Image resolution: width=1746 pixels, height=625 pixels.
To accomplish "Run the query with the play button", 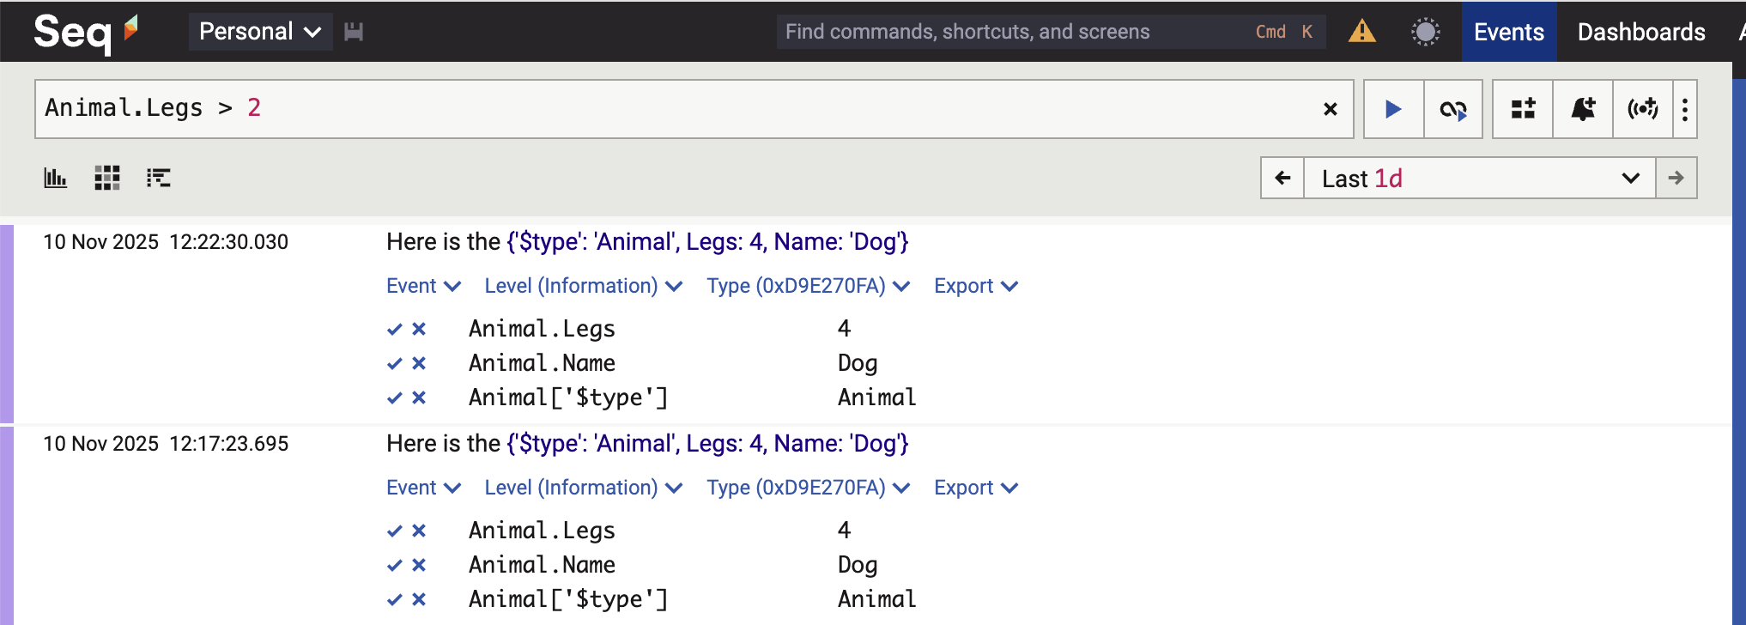I will tap(1393, 109).
